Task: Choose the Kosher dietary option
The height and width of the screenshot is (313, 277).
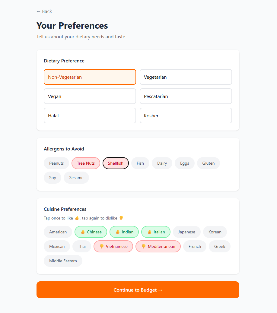Action: (186, 115)
